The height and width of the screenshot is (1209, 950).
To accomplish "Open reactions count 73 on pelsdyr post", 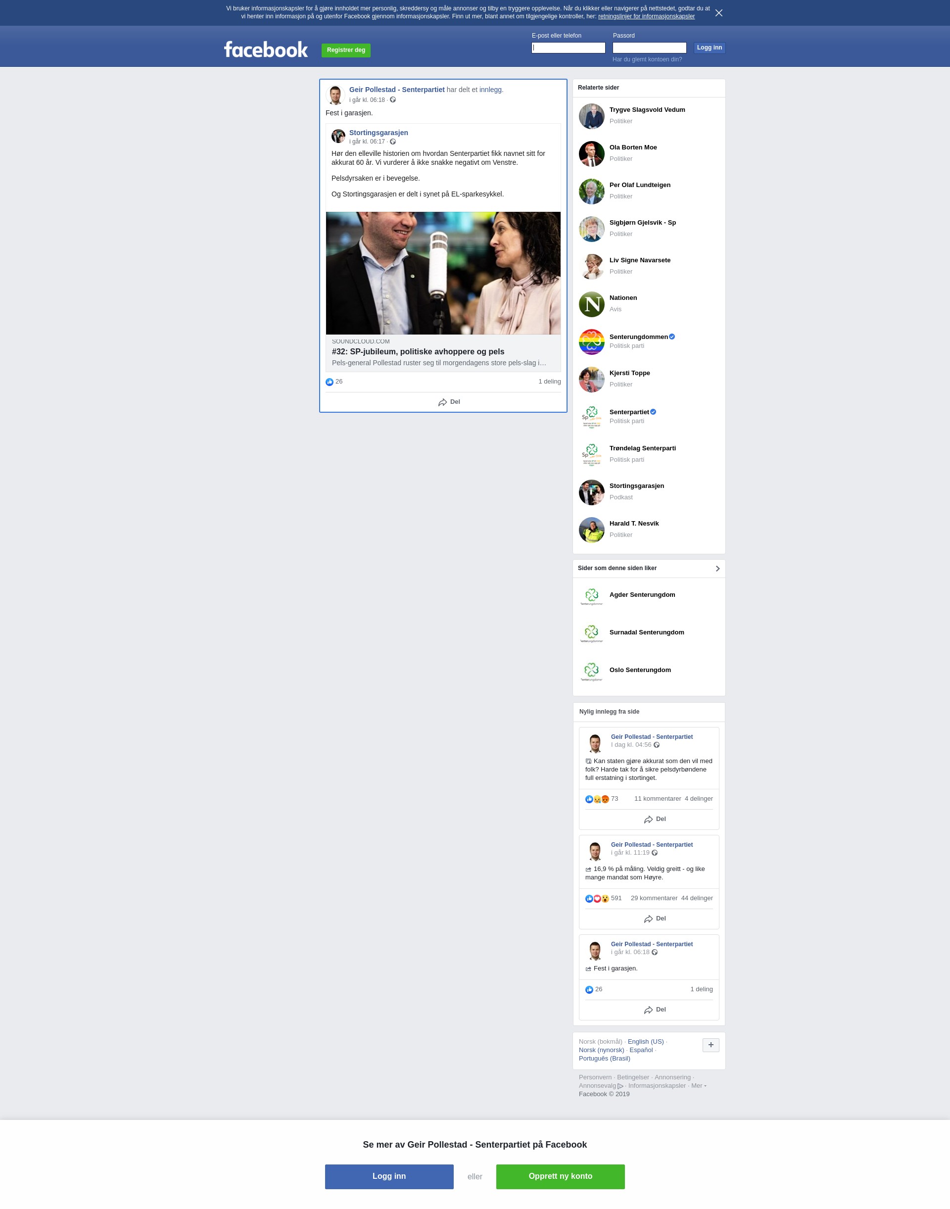I will pos(614,799).
